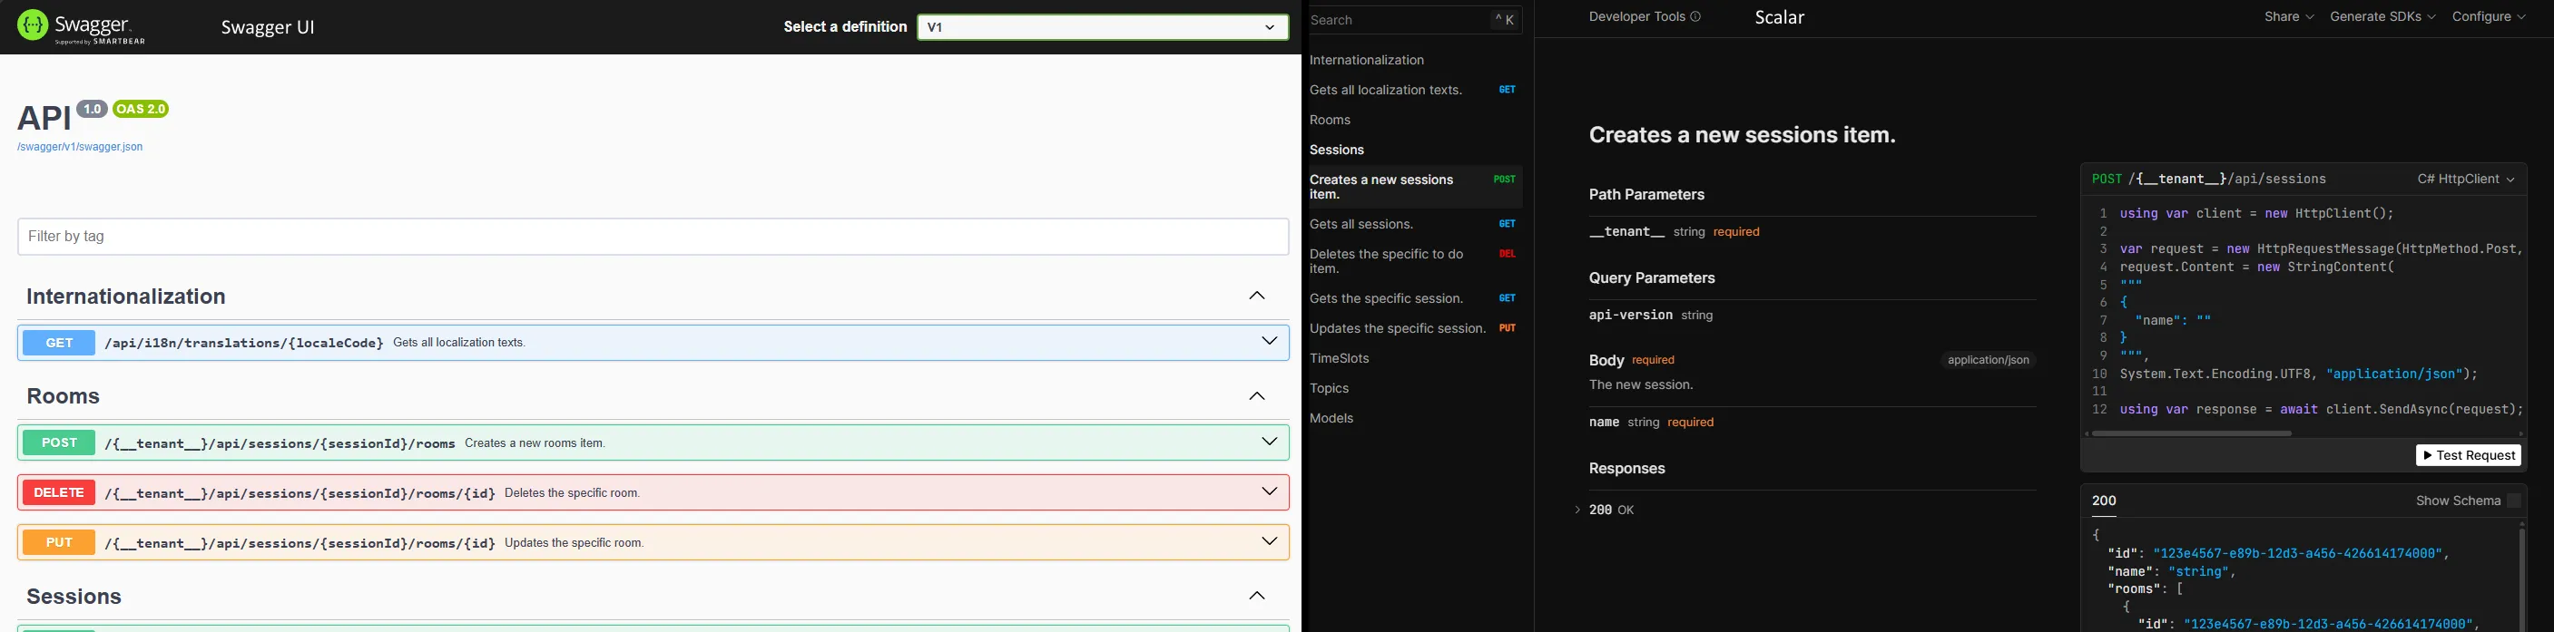Expand the 200 OK response chevron
Image resolution: width=2554 pixels, height=632 pixels.
(x=1577, y=510)
